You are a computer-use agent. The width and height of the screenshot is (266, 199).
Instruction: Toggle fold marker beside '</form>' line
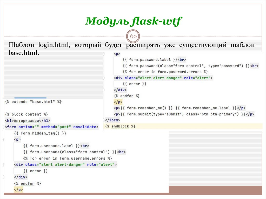click(x=104, y=120)
